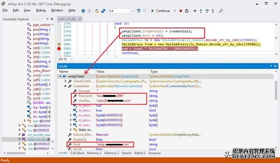The height and width of the screenshot is (163, 280).
Task: Select the EnableSsl false value
Action: tap(99, 139)
